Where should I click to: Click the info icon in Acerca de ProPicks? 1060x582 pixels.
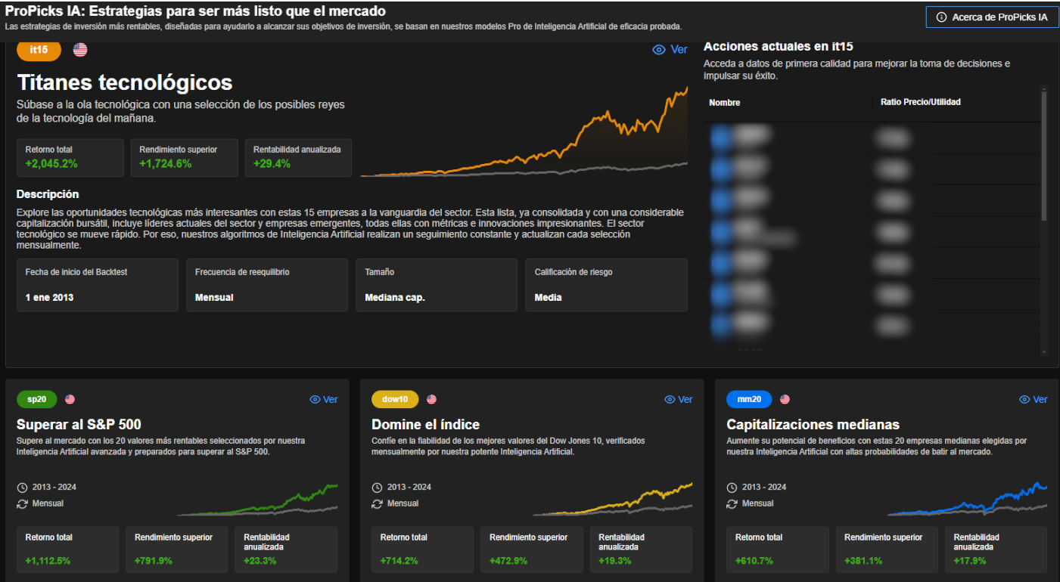tap(942, 17)
